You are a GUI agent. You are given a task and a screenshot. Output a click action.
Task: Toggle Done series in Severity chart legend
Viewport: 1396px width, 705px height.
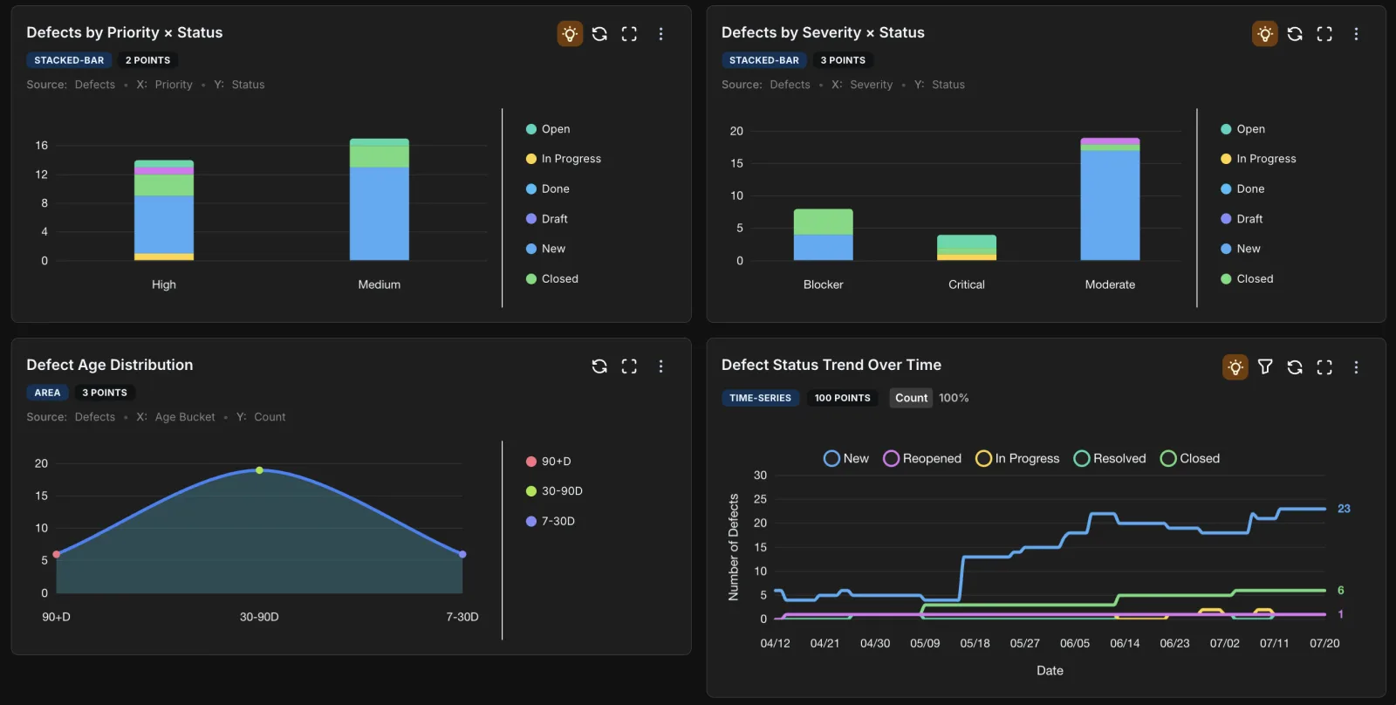pyautogui.click(x=1243, y=188)
